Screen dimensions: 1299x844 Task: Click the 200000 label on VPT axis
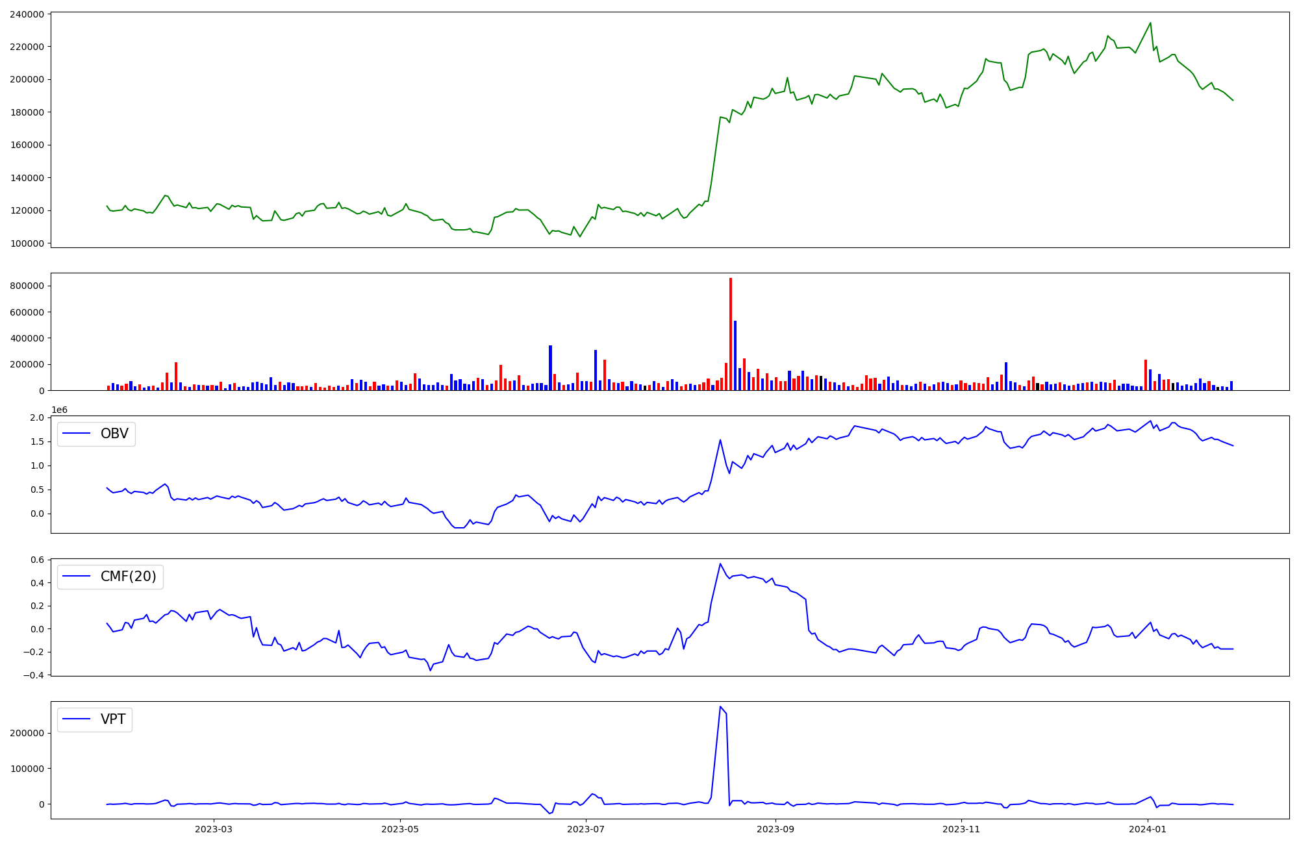(27, 733)
